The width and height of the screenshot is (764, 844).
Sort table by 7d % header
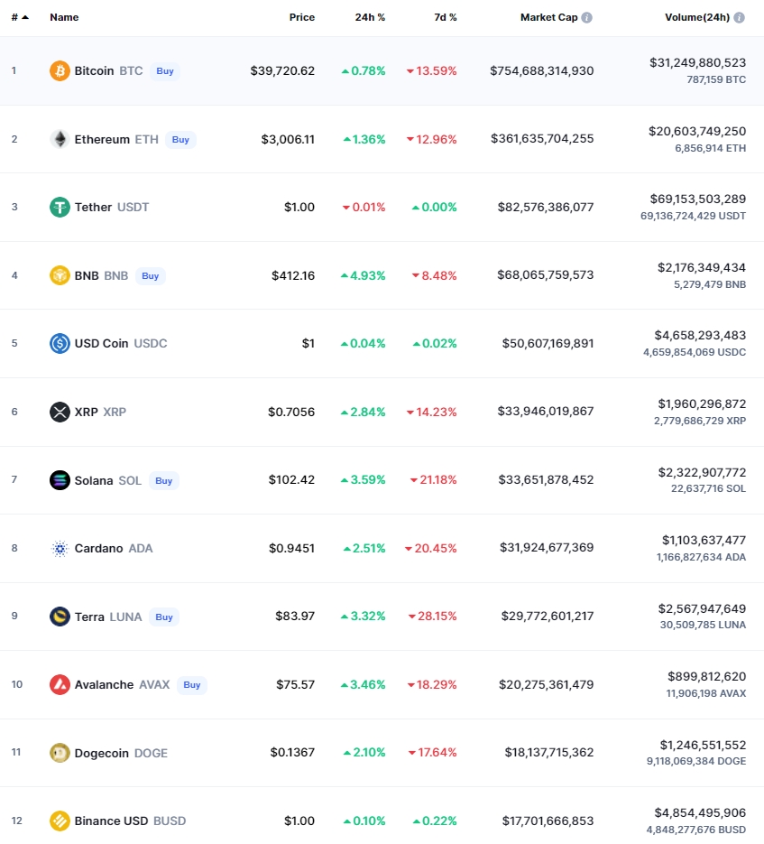pyautogui.click(x=445, y=17)
